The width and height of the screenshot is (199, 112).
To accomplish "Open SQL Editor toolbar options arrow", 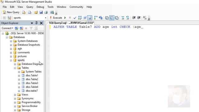I will tap(149, 19).
